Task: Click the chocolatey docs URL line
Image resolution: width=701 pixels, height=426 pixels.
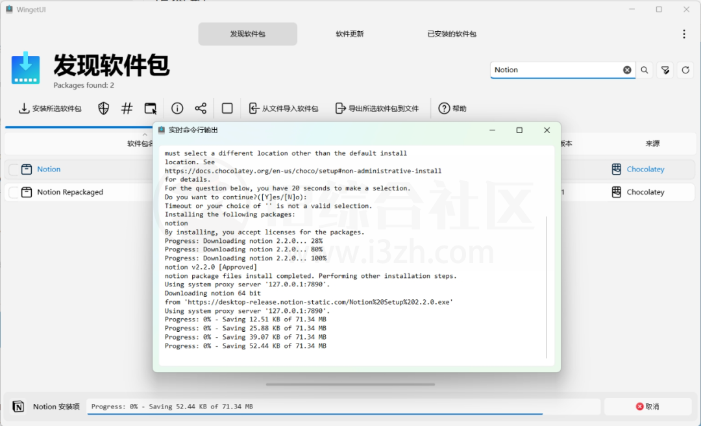Action: (x=302, y=171)
